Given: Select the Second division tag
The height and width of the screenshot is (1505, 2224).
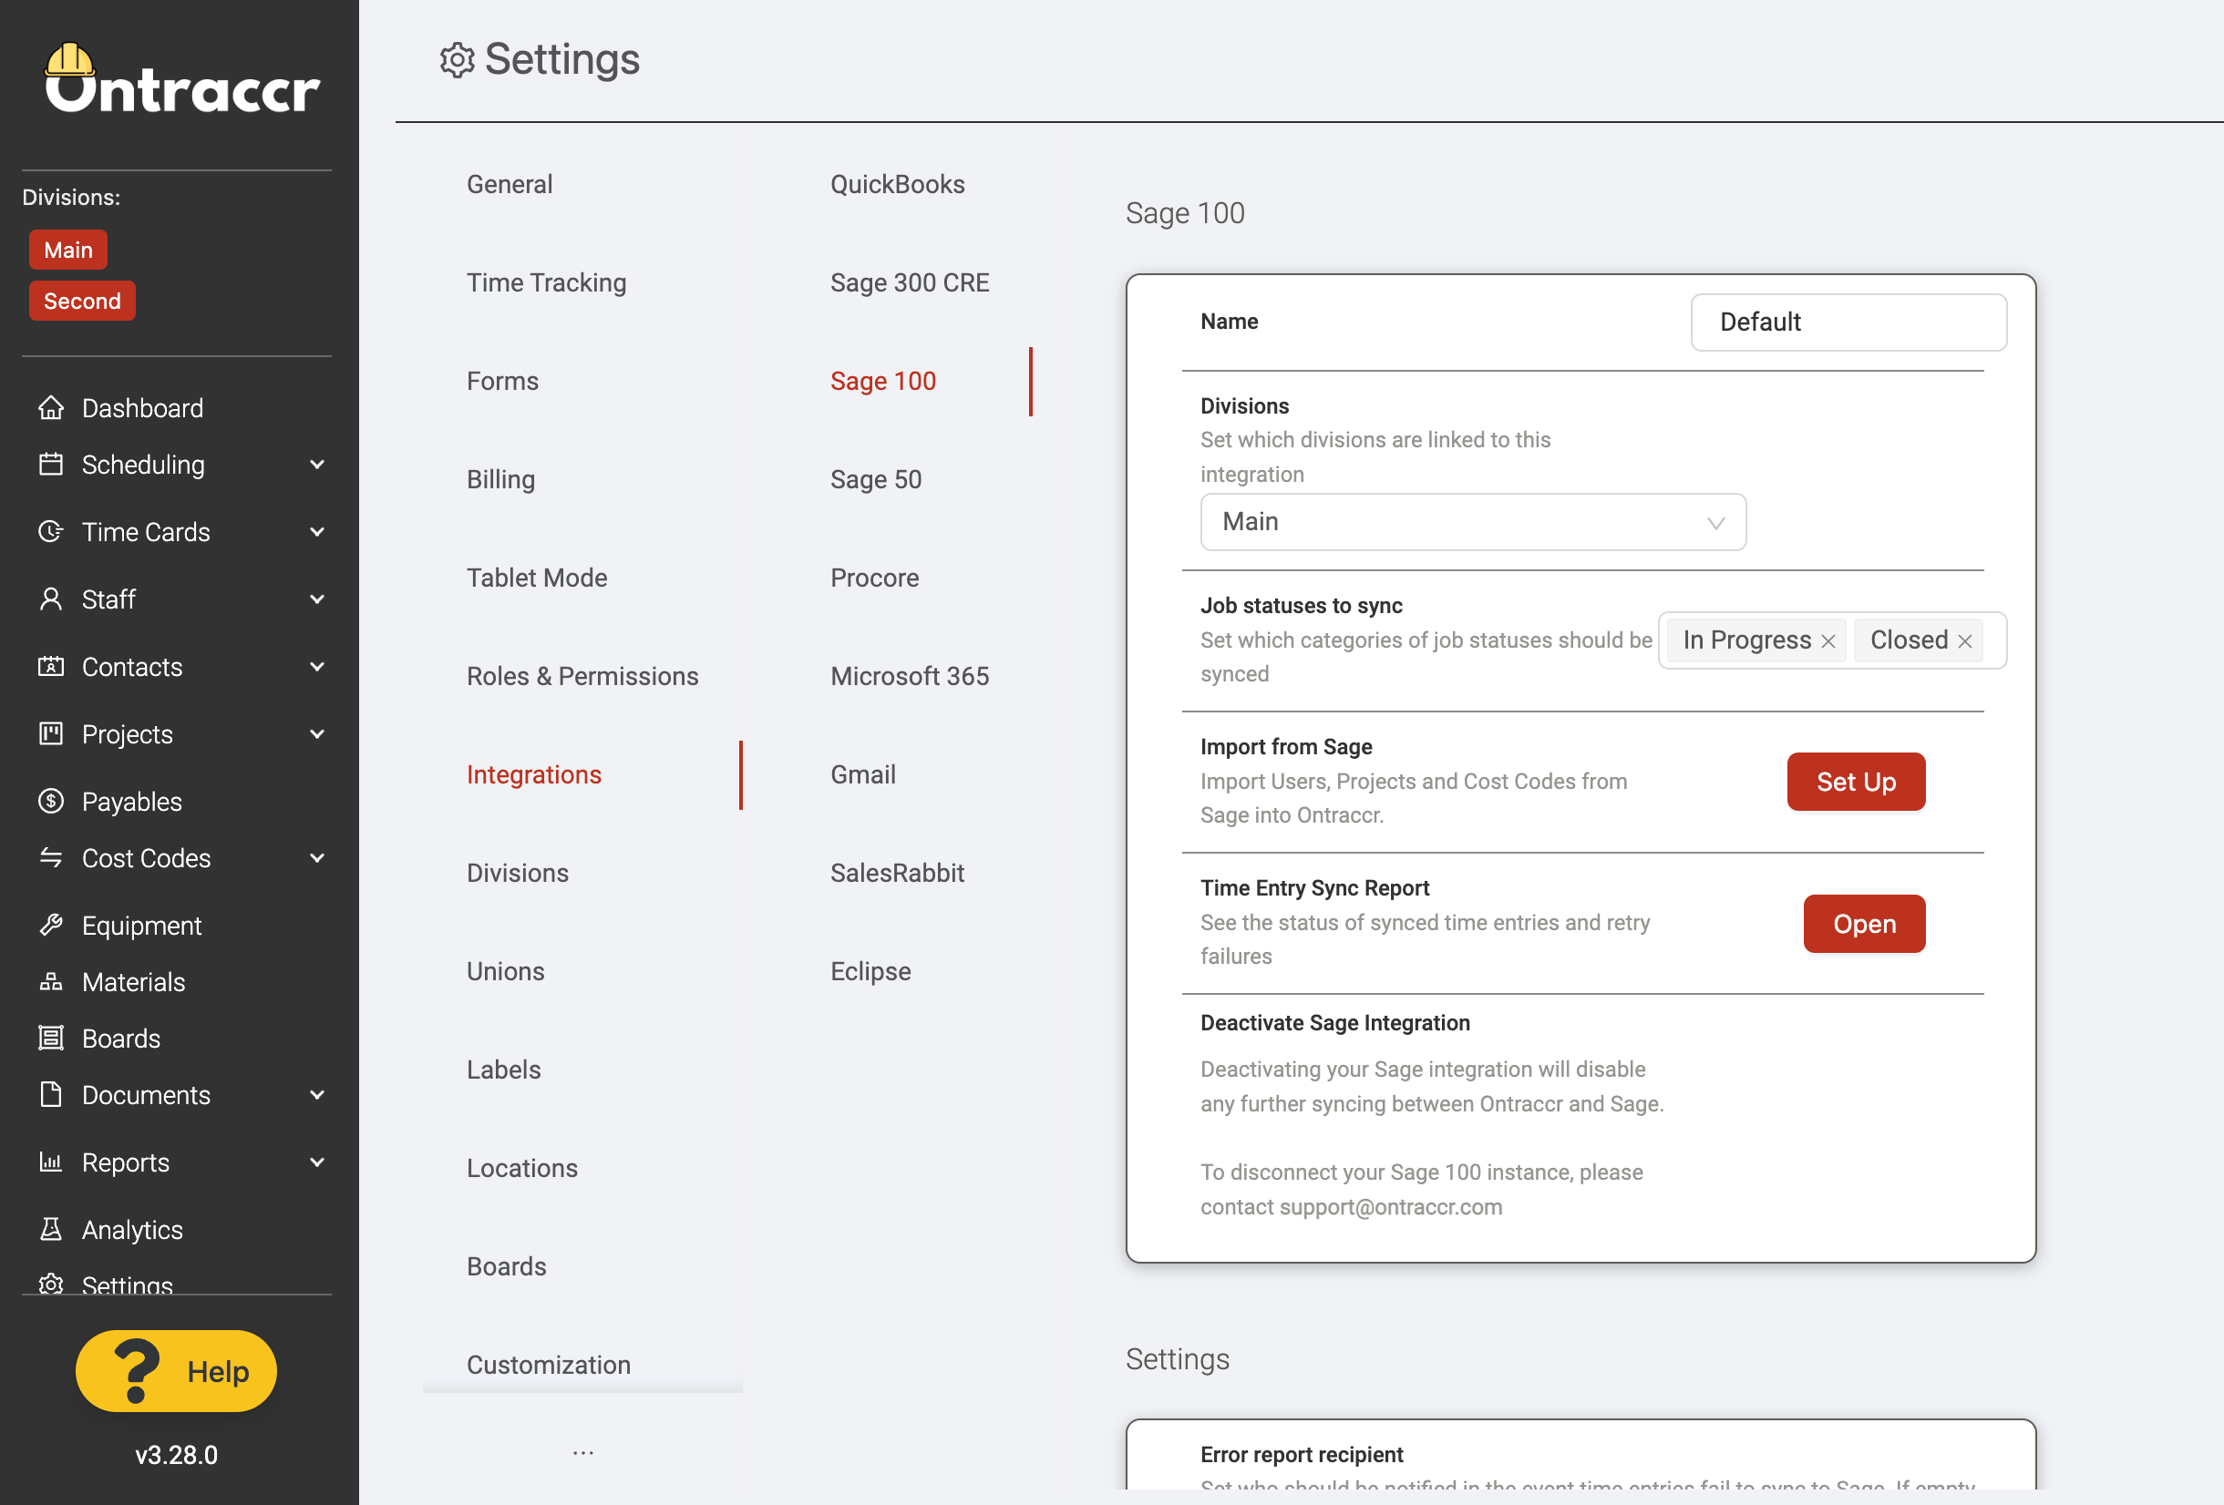Looking at the screenshot, I should pyautogui.click(x=82, y=301).
